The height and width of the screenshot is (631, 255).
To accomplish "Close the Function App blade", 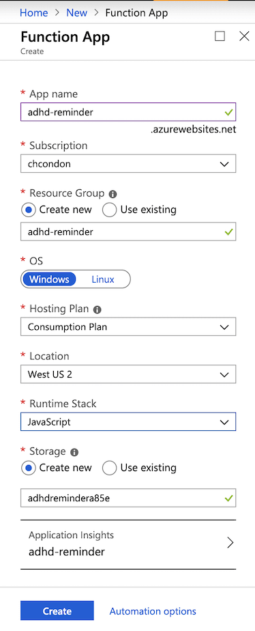I will (x=244, y=37).
